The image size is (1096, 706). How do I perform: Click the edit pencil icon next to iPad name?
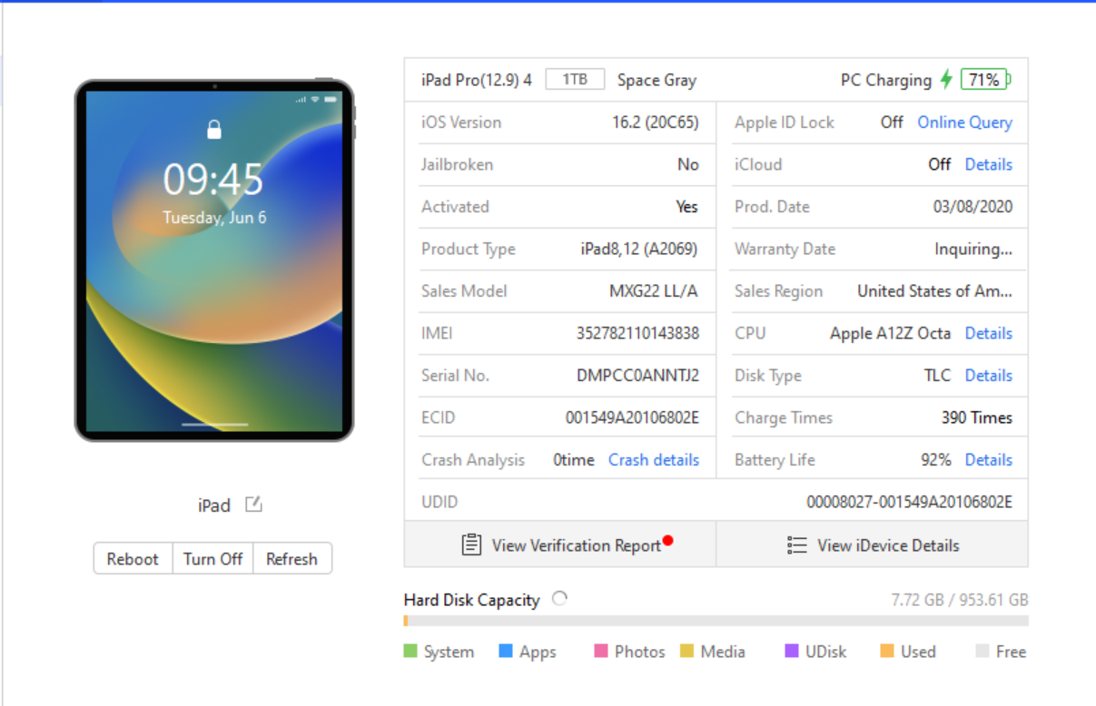click(x=252, y=505)
